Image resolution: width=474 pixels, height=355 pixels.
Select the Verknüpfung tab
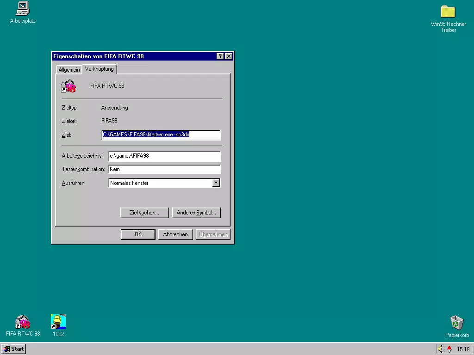[x=100, y=69]
